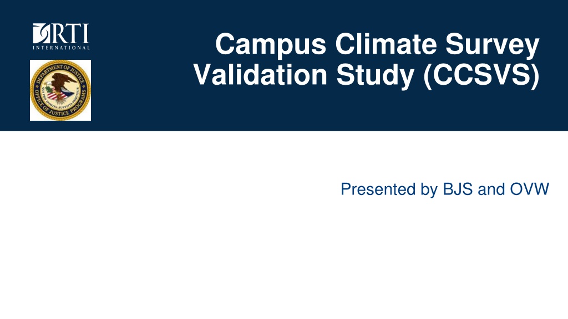Click the letters RTI in the logo
Image resolution: width=568 pixels, height=319 pixels.
coord(68,34)
